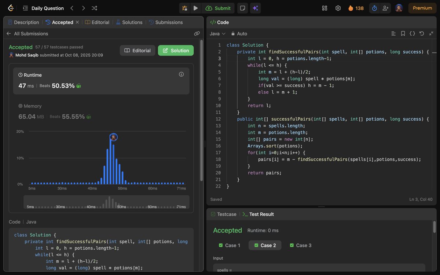440x275 pixels.
Task: Go to next question arrow
Action: click(x=83, y=8)
